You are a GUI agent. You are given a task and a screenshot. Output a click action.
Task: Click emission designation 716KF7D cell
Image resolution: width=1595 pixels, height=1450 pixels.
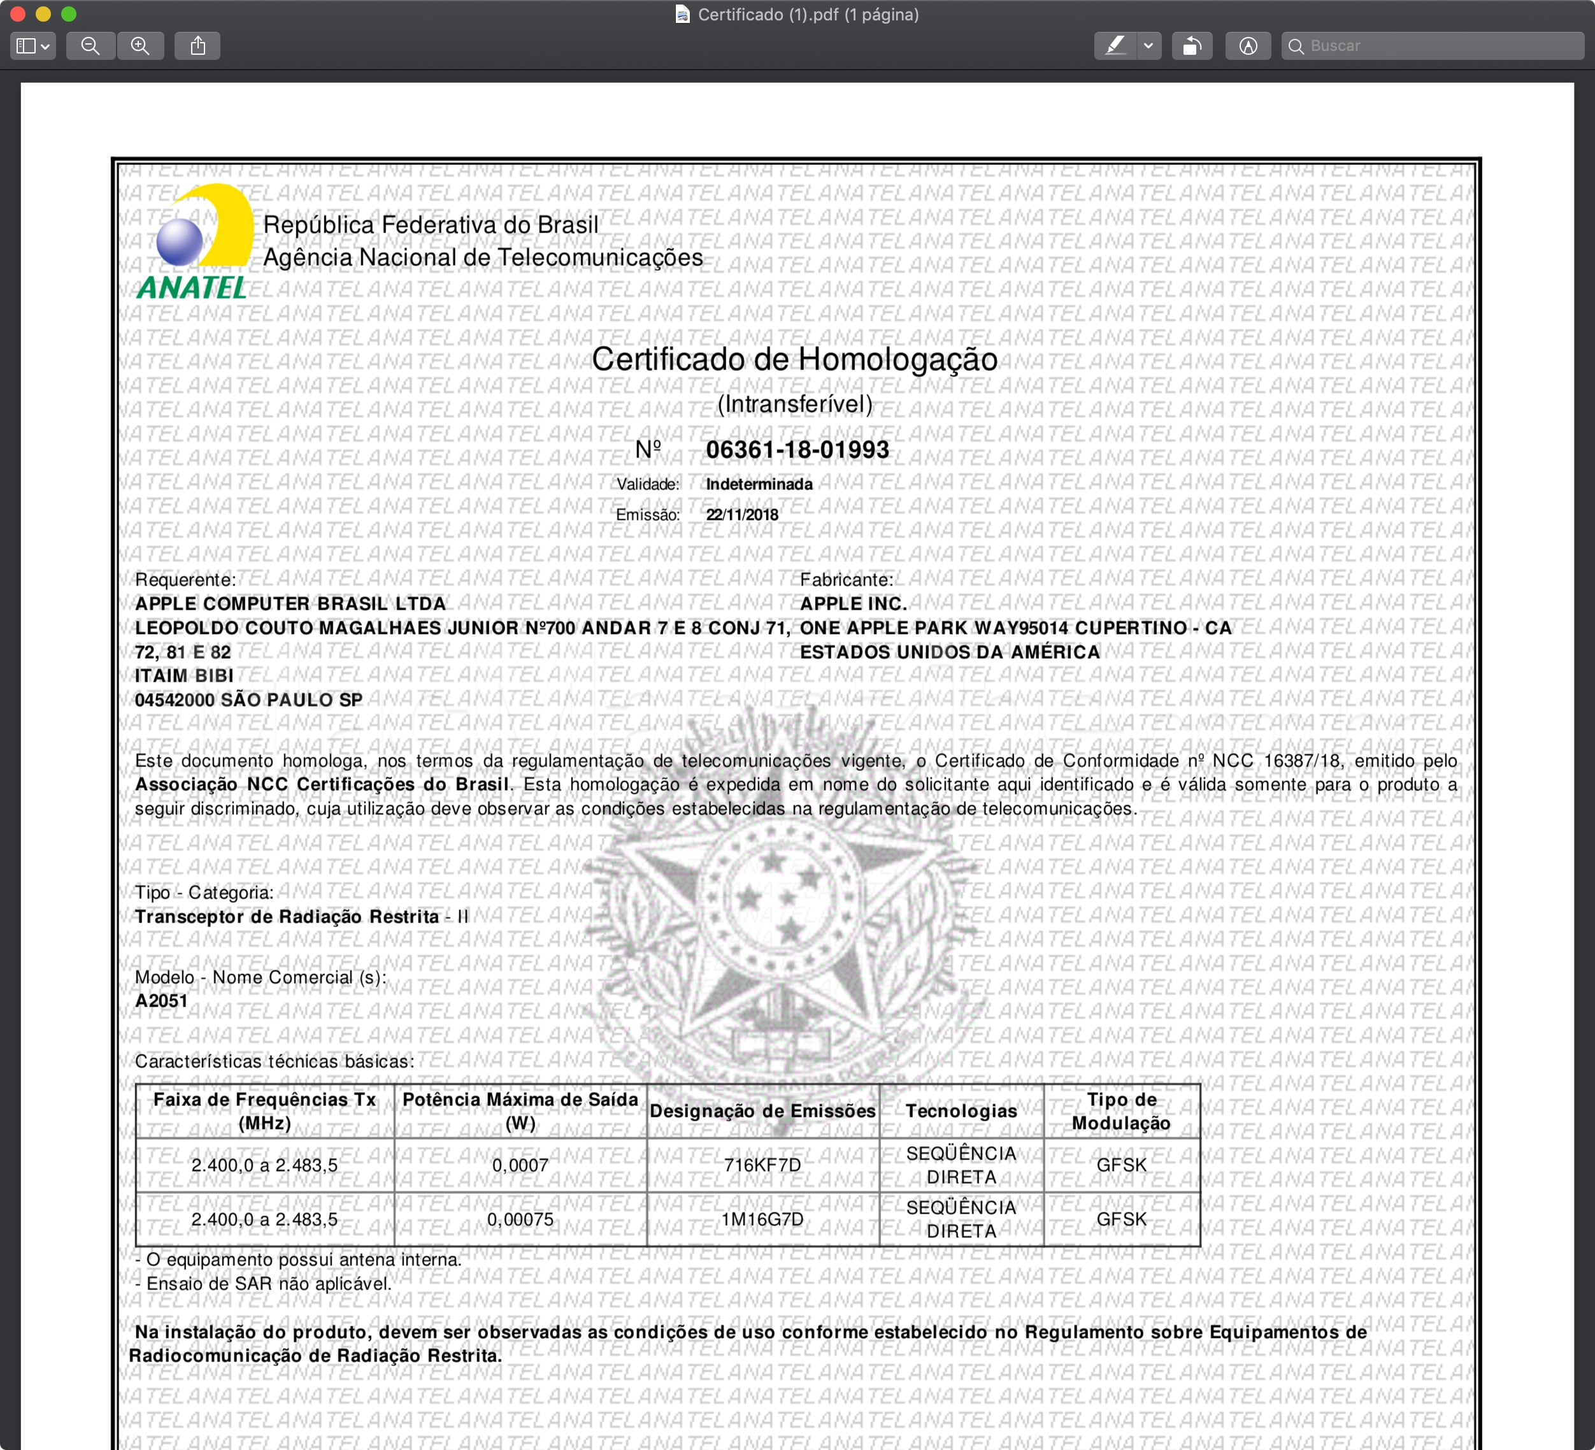coord(762,1165)
